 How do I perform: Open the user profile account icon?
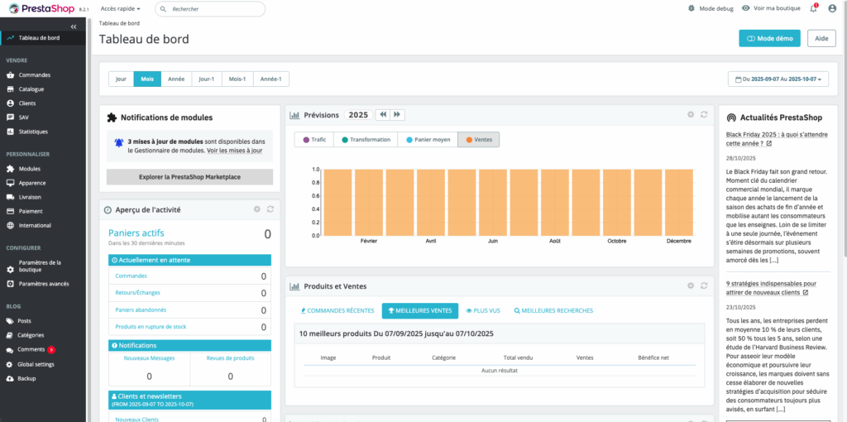point(832,8)
